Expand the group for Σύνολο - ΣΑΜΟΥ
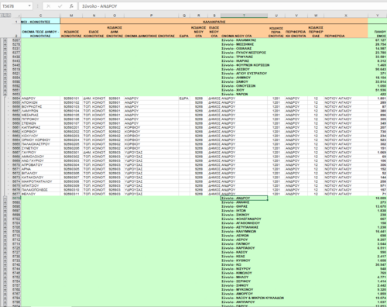Viewport: 387px width, 307px height. [x=5, y=81]
